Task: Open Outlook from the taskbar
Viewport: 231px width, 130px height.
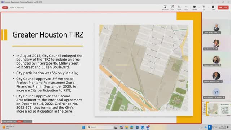Action: pos(142,127)
